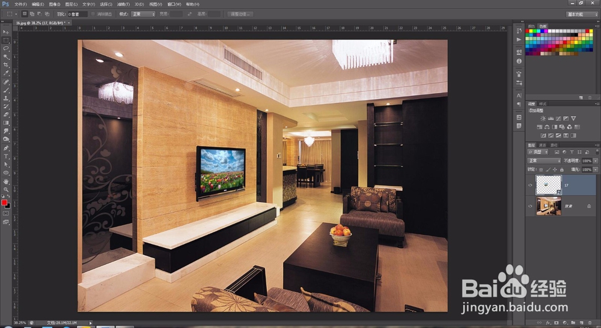Close the 16.jpg document tab
This screenshot has height=328, width=601.
pyautogui.click(x=69, y=23)
